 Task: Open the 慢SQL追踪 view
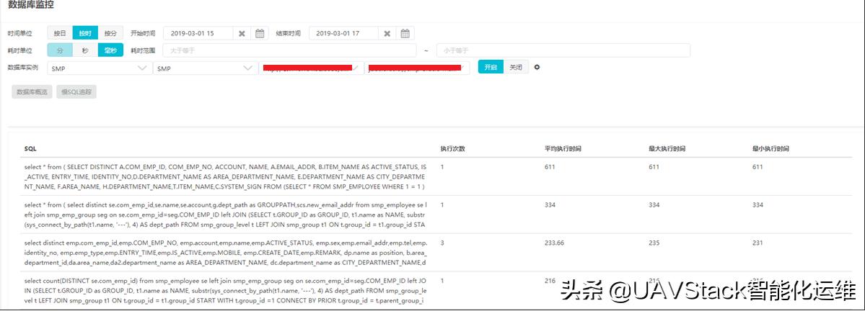tap(76, 92)
